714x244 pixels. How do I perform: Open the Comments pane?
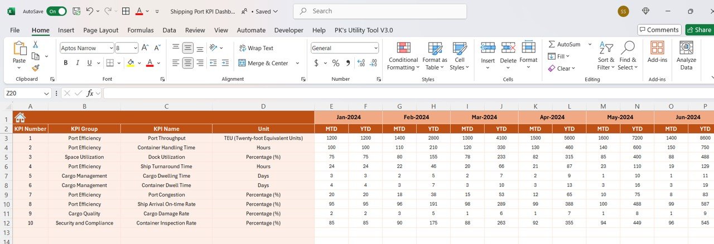[x=659, y=30]
